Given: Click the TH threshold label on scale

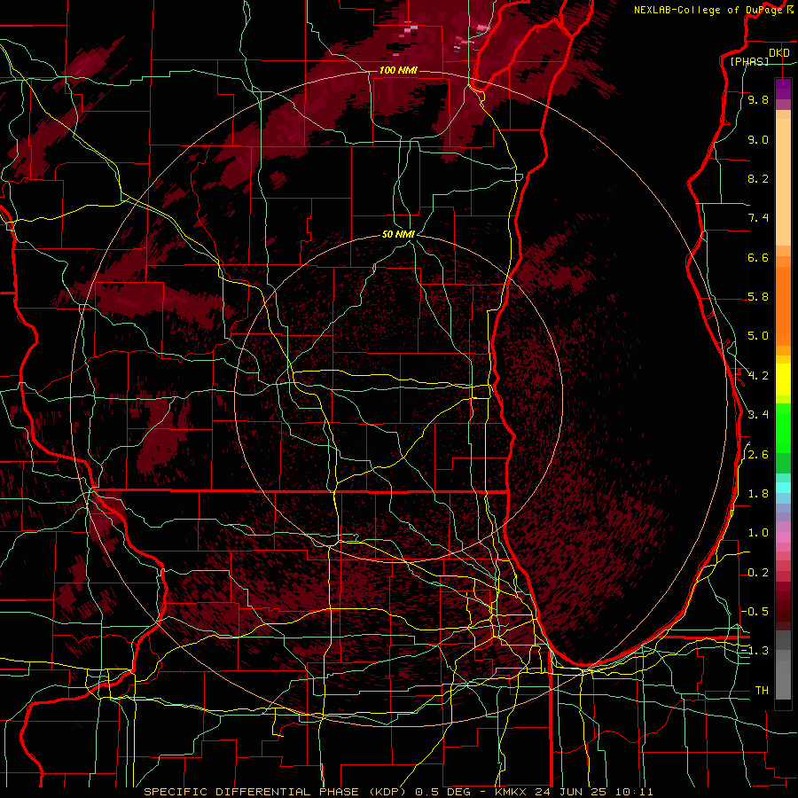Looking at the screenshot, I should tap(762, 691).
